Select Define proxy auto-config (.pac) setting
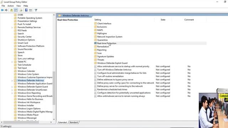The height and width of the screenshot is (128, 228). pyautogui.click(x=125, y=83)
